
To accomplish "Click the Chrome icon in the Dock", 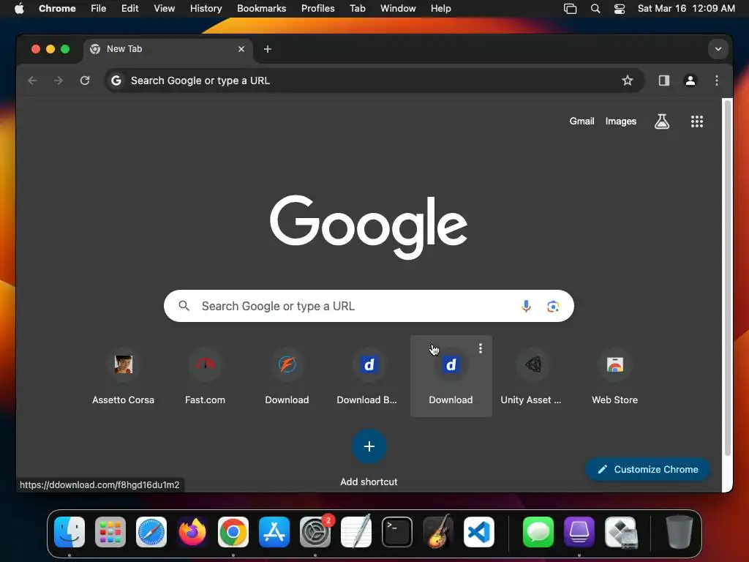I will coord(233,532).
